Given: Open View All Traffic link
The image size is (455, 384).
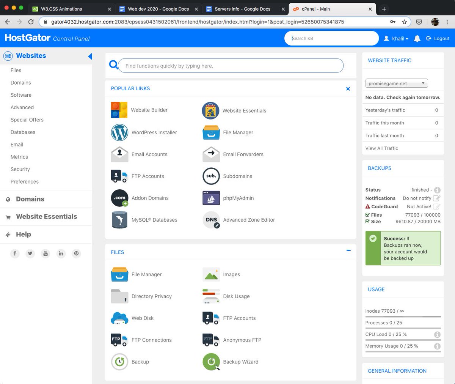Looking at the screenshot, I should pos(382,148).
